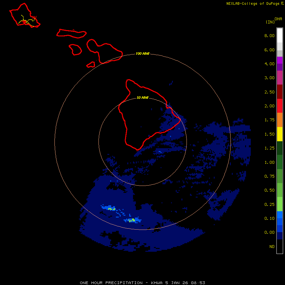Select the 1.50 scale value
The height and width of the screenshot is (285, 285).
click(x=269, y=134)
